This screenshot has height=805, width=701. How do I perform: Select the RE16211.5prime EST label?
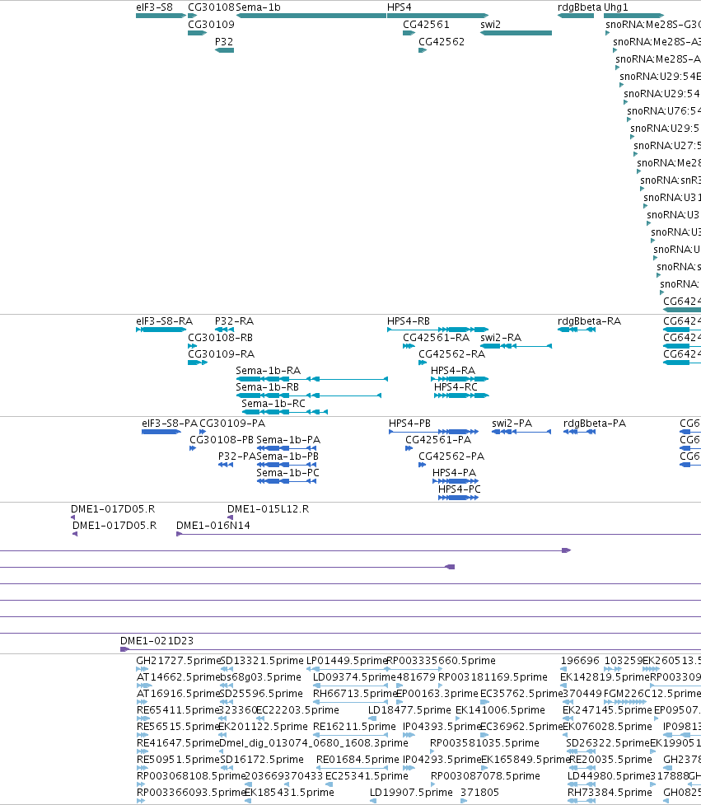pyautogui.click(x=354, y=726)
